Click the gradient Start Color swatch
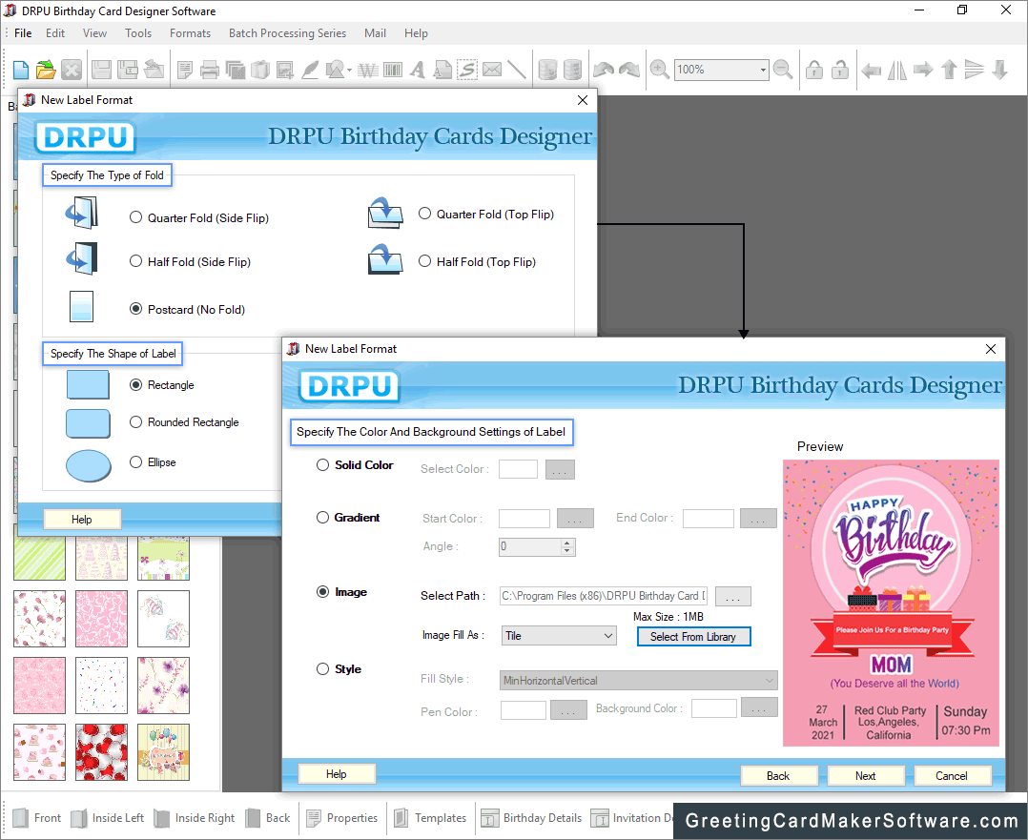The image size is (1028, 840). (524, 519)
